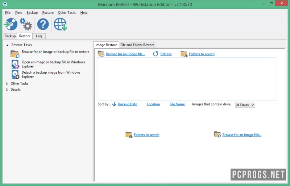Click the empty image file list box

(186, 79)
